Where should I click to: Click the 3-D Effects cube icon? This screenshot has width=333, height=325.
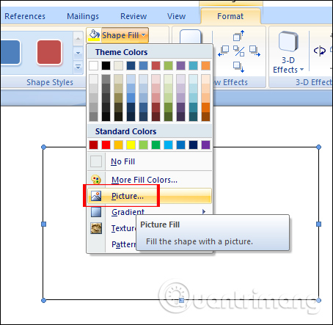pos(288,41)
